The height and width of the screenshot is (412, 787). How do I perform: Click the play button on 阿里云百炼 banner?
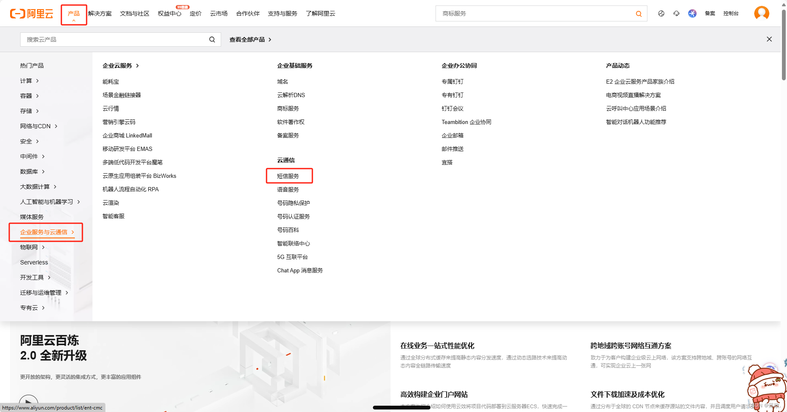pos(29,403)
